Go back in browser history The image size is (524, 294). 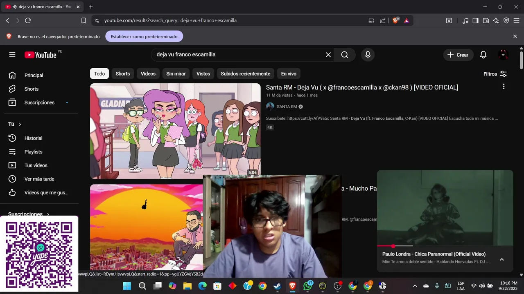click(x=7, y=20)
